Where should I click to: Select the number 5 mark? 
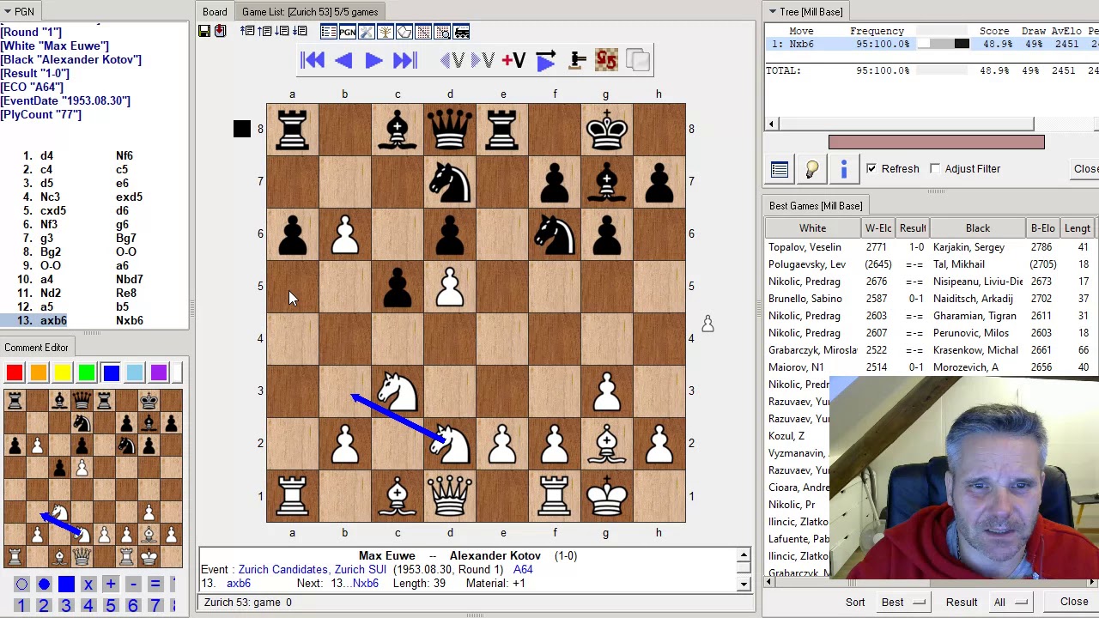coord(111,606)
